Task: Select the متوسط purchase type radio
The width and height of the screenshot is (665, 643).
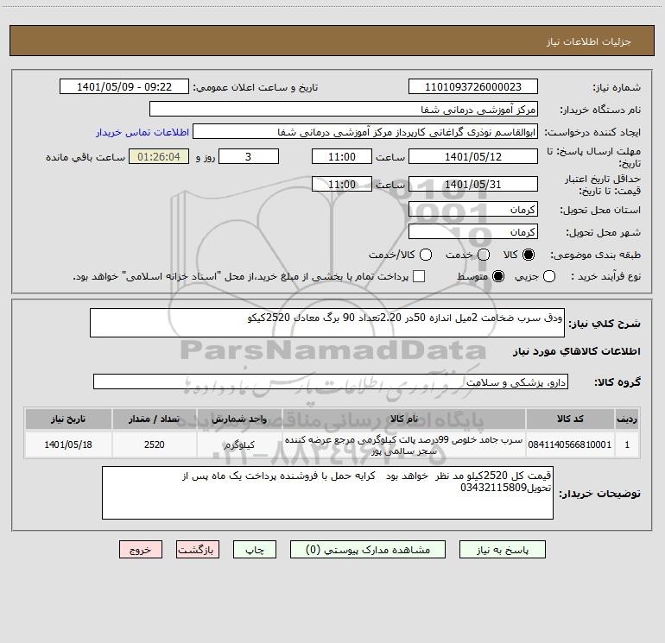Action: click(x=498, y=276)
